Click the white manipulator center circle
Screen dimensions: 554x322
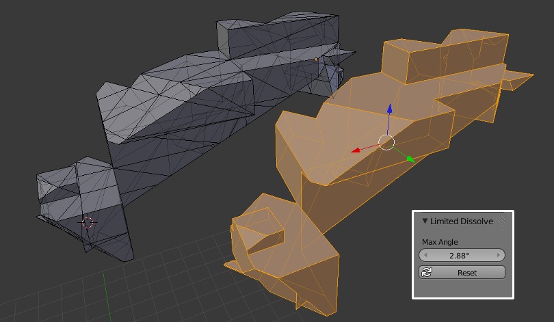tap(386, 143)
